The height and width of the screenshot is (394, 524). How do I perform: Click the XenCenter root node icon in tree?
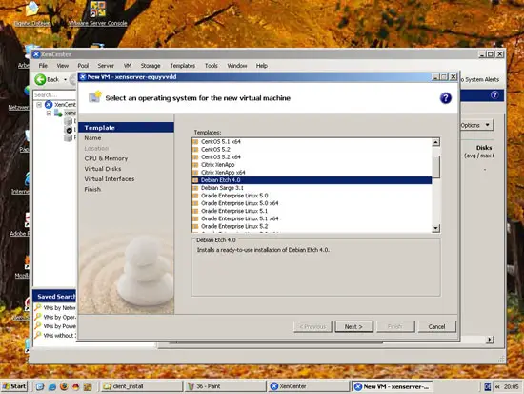49,104
